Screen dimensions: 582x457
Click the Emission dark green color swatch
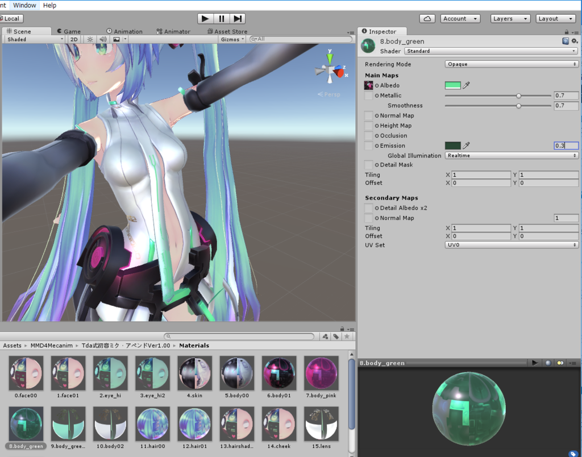click(453, 146)
